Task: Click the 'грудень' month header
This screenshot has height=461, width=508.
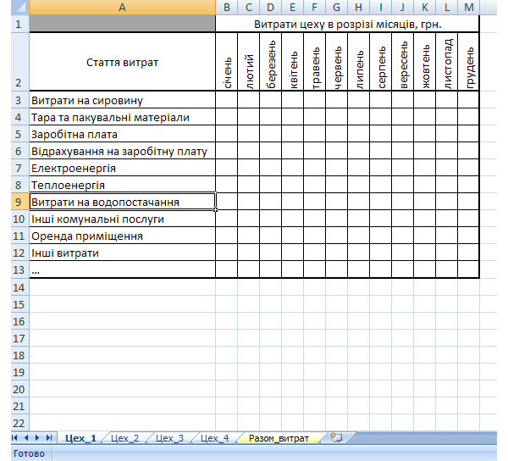Action: (468, 62)
